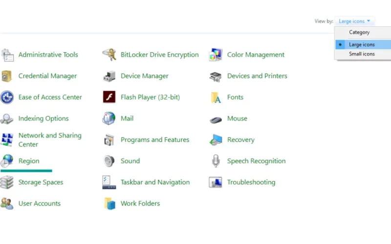Click the User Accounts link

40,203
